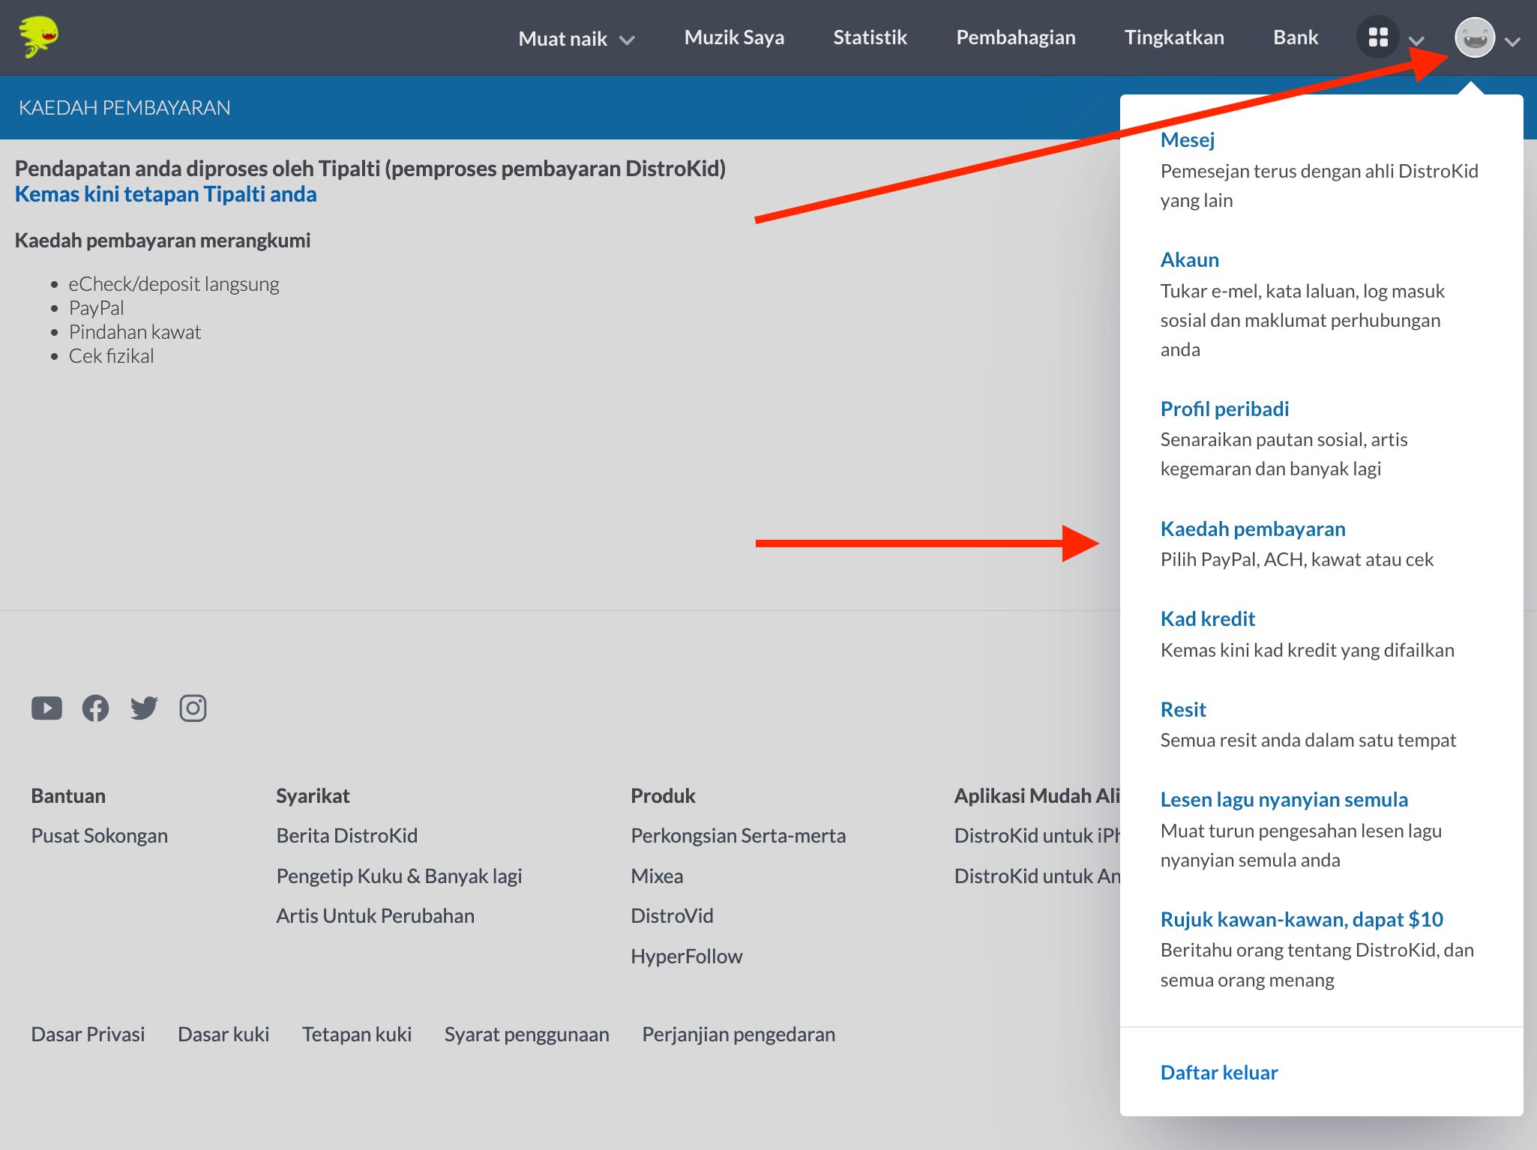Screen dimensions: 1537x1150
Task: Open Pusat Sokongan footer link
Action: tap(99, 835)
